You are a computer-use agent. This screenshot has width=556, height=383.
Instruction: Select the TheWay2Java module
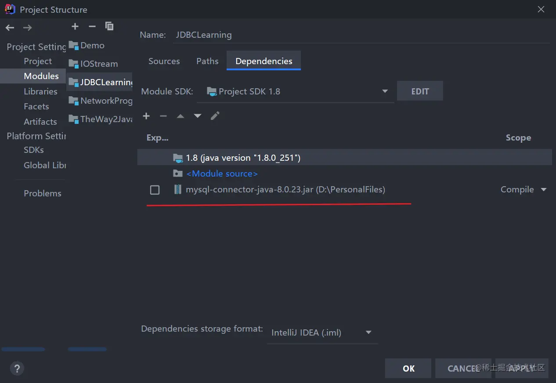pyautogui.click(x=100, y=119)
